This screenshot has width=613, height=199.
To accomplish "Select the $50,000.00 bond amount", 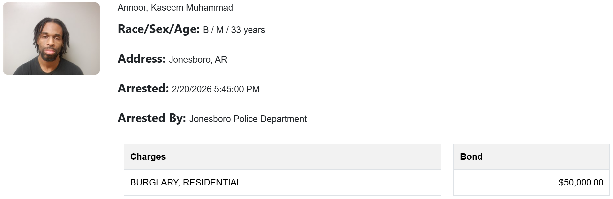I will click(x=581, y=183).
